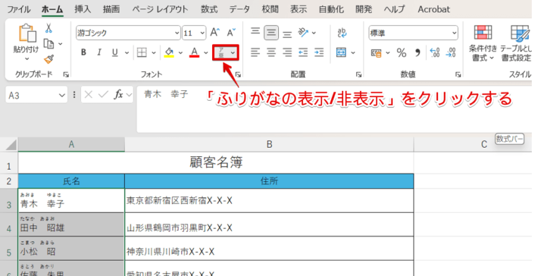Click the formula bar text 青木 幸子
Screen dimensions: 541x276
click(x=166, y=94)
